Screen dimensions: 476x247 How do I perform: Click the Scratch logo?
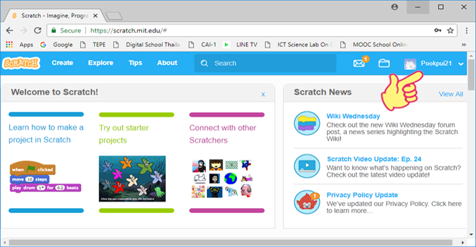[21, 63]
